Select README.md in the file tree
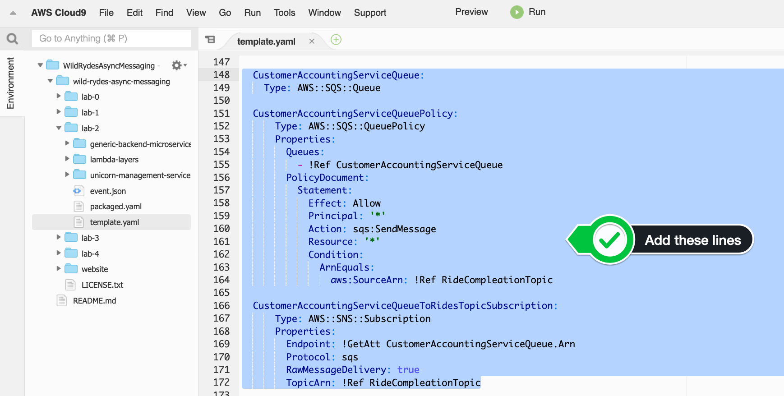This screenshot has height=396, width=784. tap(95, 301)
